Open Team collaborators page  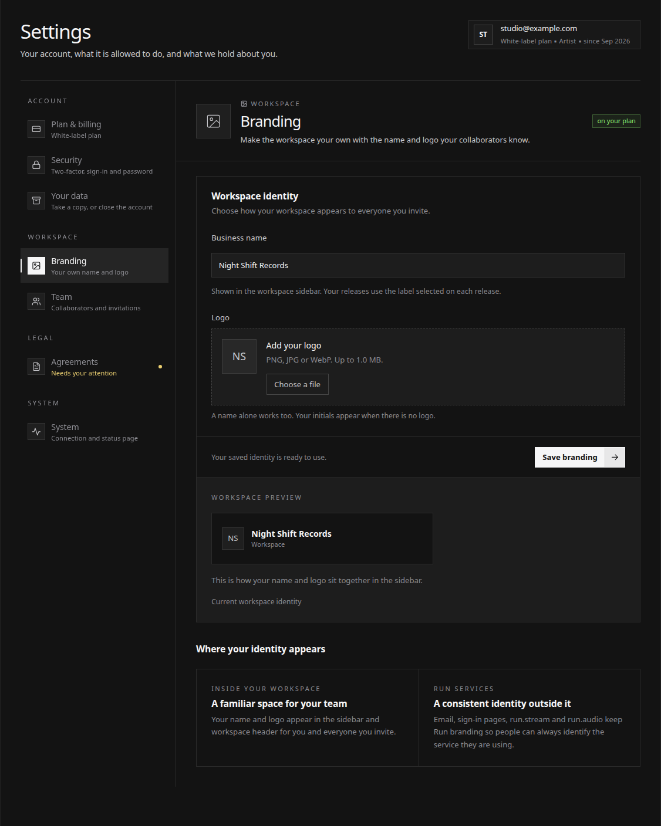[95, 302]
